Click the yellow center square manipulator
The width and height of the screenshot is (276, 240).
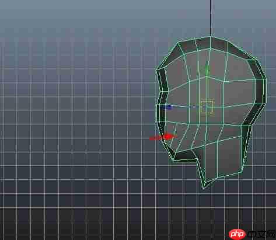[x=207, y=107]
